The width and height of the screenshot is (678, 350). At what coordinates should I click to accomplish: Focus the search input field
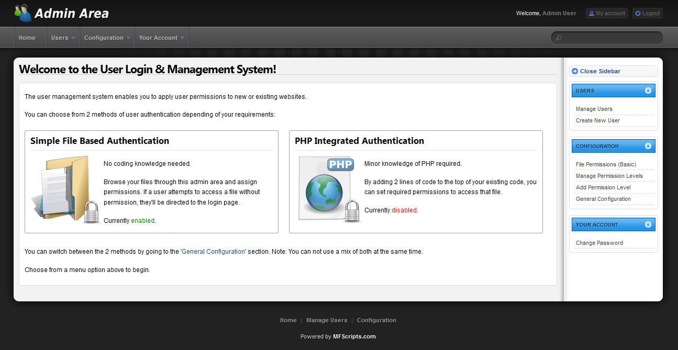click(607, 38)
